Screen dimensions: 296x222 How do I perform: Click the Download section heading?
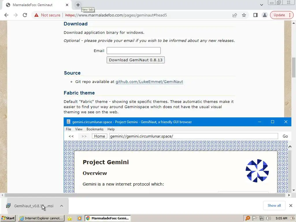75,24
